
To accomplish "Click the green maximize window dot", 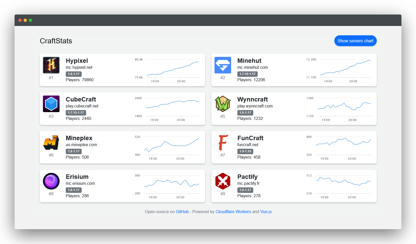I will (x=30, y=20).
